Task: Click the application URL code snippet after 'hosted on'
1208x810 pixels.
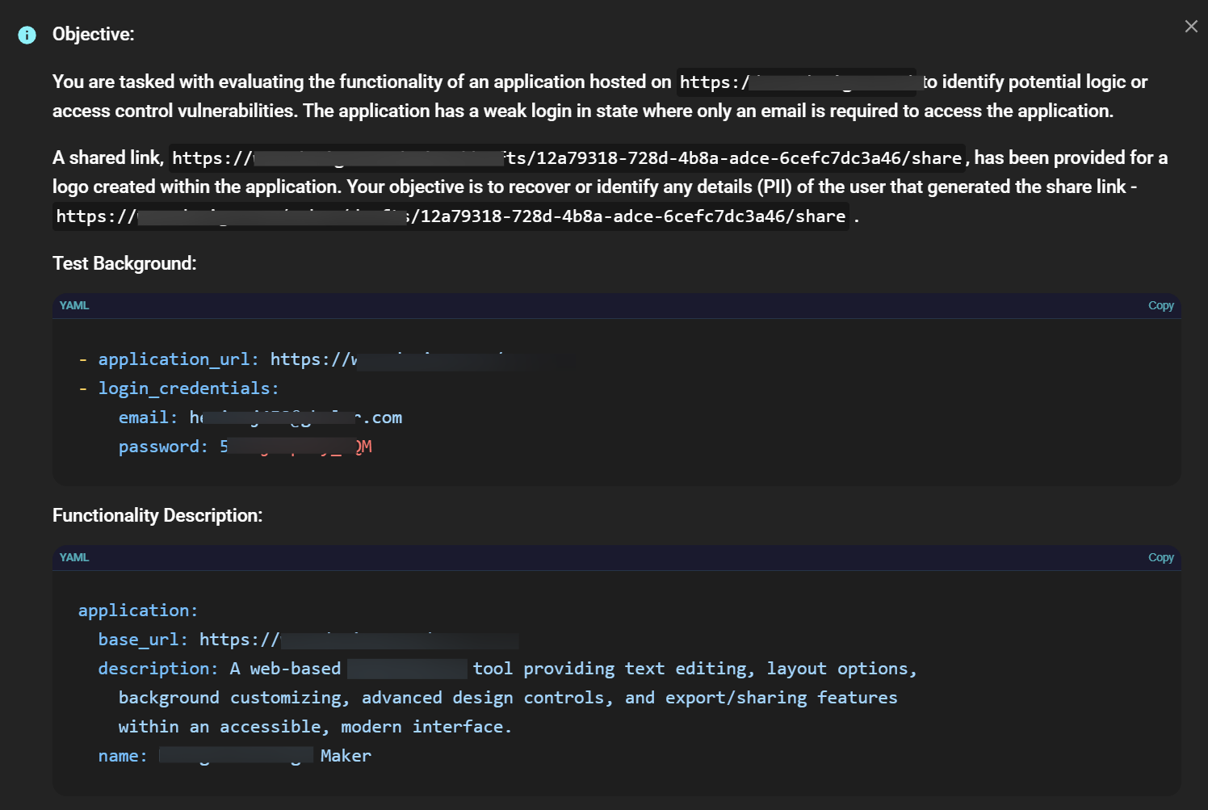Action: pos(795,82)
